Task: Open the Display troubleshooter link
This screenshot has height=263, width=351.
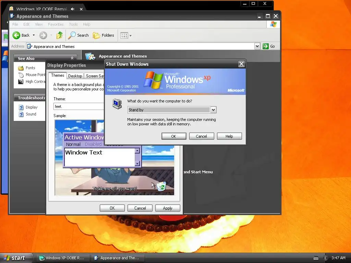Action: coord(32,107)
